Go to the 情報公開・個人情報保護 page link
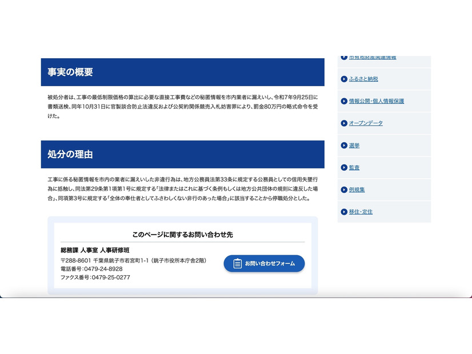This screenshot has width=472, height=354. [377, 101]
